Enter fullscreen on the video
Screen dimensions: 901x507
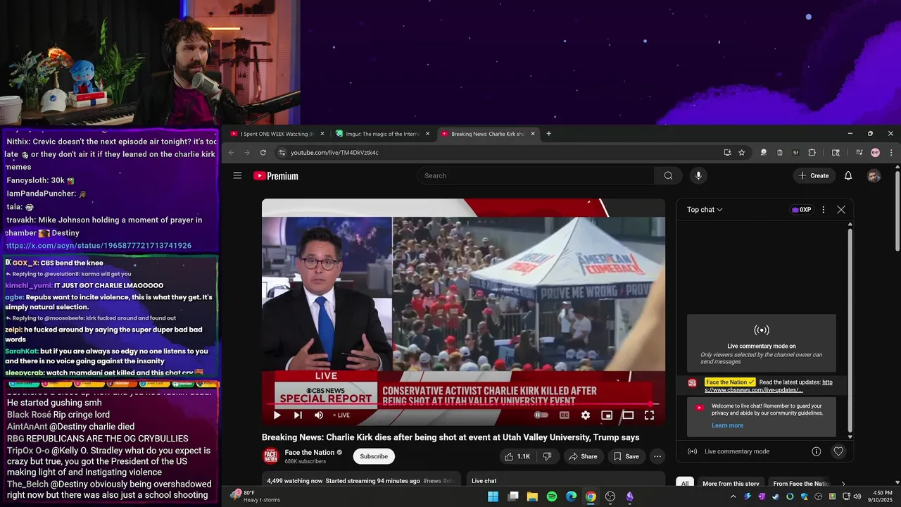(x=649, y=415)
